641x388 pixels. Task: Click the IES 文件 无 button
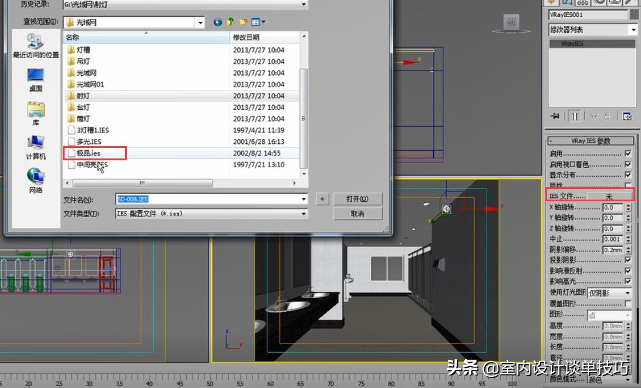click(x=609, y=196)
